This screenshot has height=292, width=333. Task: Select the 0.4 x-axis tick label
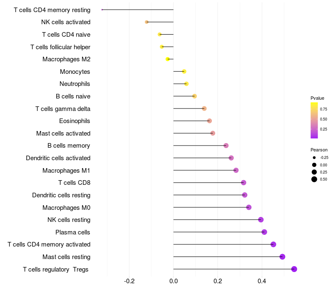[262, 282]
